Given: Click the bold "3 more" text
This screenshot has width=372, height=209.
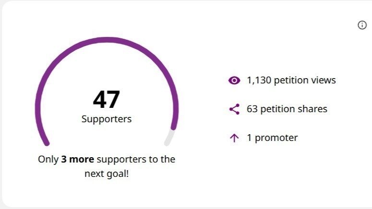Looking at the screenshot, I should click(77, 159).
